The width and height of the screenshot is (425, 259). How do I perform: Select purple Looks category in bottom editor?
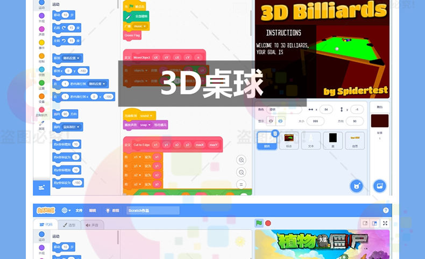pos(41,249)
